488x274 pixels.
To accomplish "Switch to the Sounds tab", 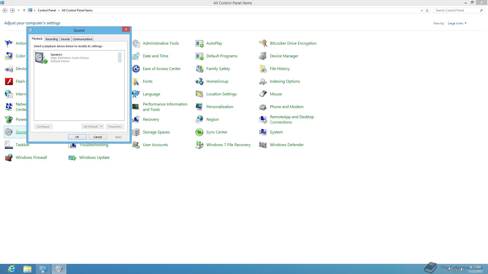I will [65, 39].
